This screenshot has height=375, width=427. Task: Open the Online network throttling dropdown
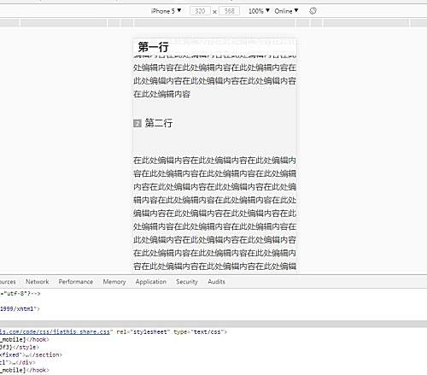click(286, 11)
